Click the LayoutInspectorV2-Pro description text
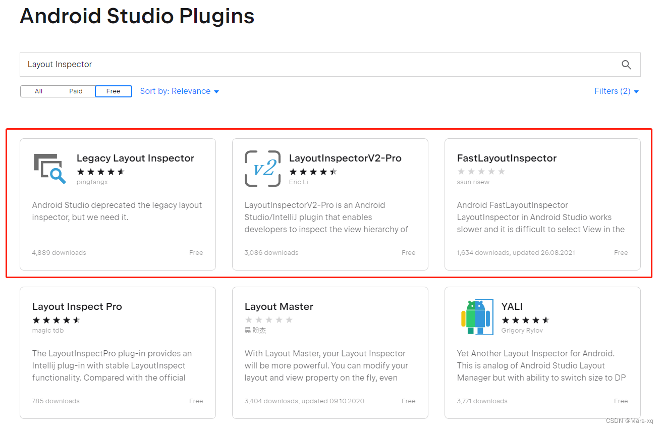This screenshot has height=429, width=661. click(x=326, y=218)
